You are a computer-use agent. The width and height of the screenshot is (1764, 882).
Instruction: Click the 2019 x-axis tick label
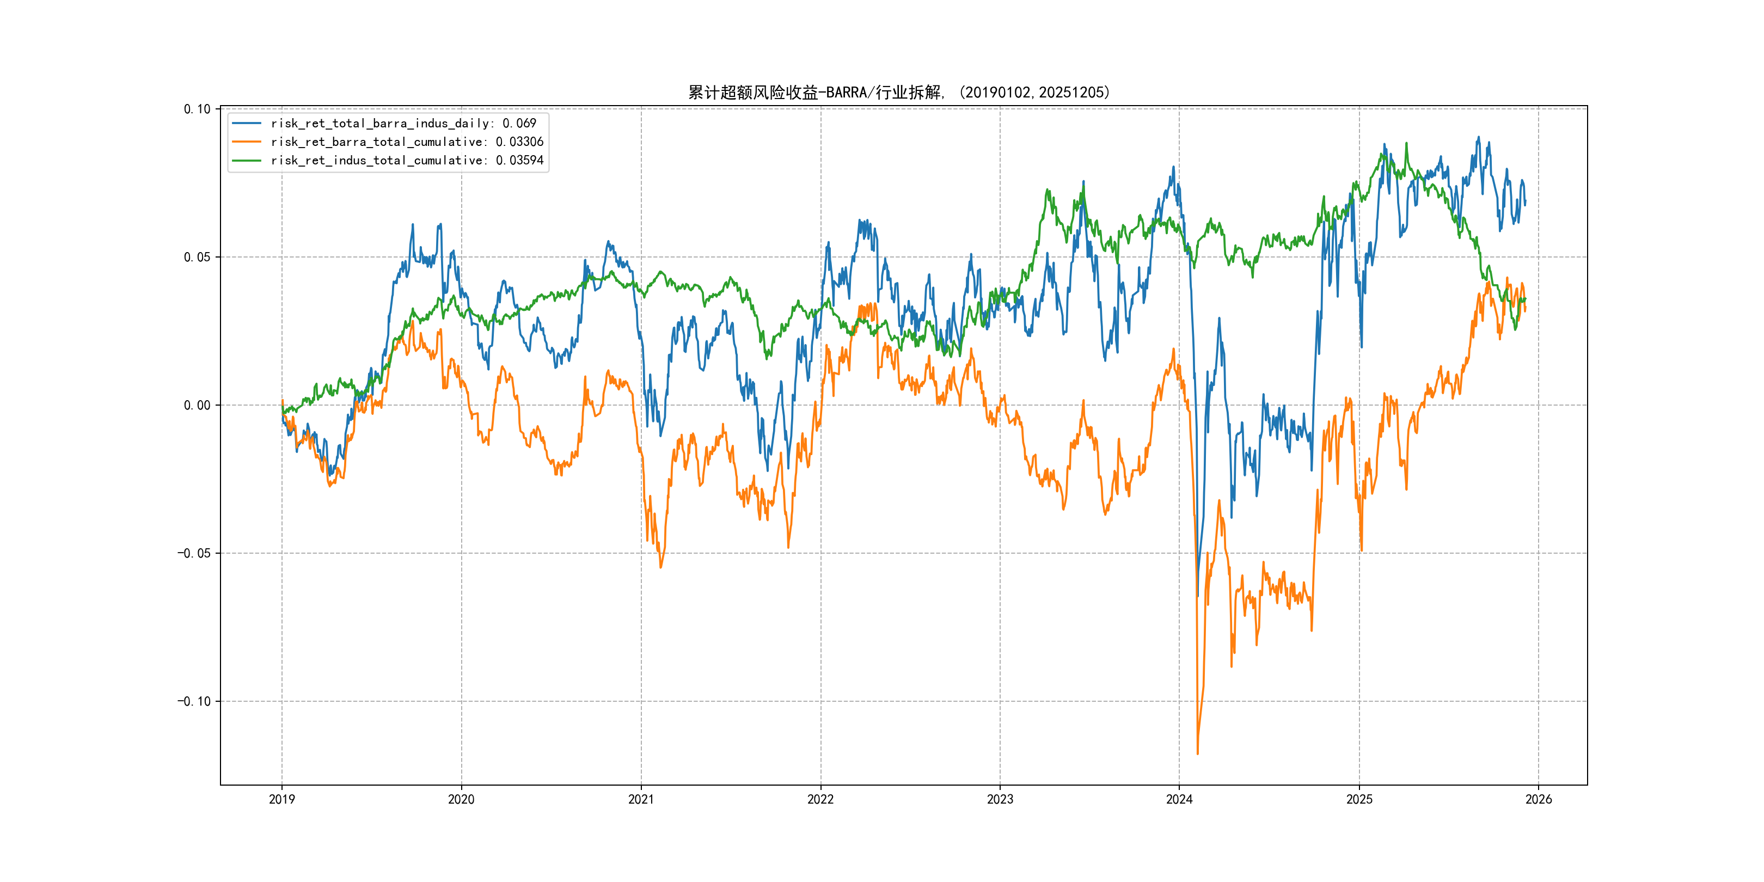(x=281, y=799)
